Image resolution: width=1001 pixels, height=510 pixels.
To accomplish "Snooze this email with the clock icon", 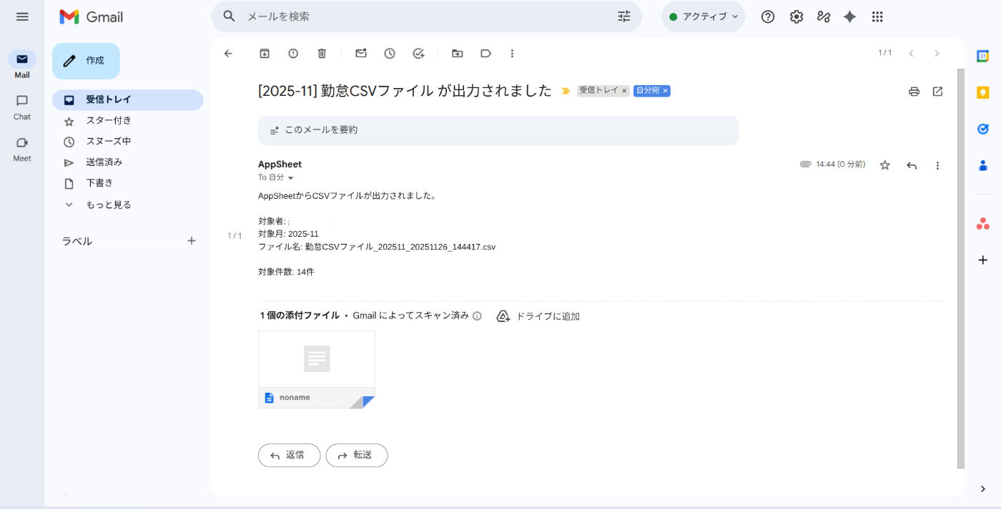I will click(390, 53).
